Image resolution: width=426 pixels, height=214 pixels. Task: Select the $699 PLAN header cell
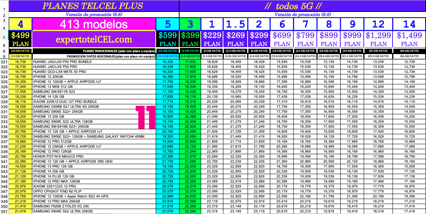click(282, 40)
